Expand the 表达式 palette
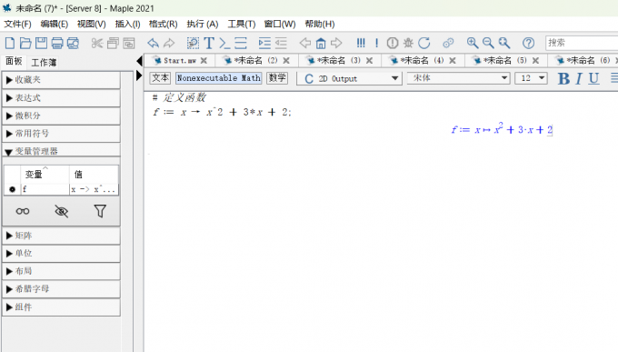The image size is (618, 352). point(61,98)
